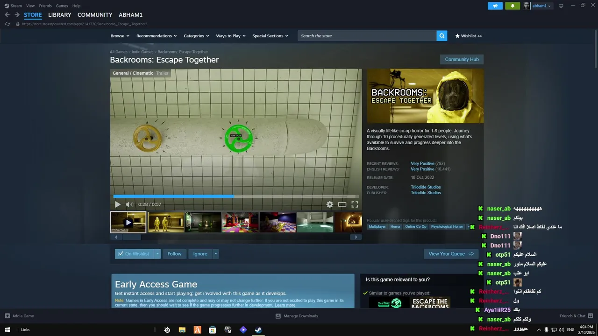Select the Official Trailer thumbnail

click(x=128, y=222)
